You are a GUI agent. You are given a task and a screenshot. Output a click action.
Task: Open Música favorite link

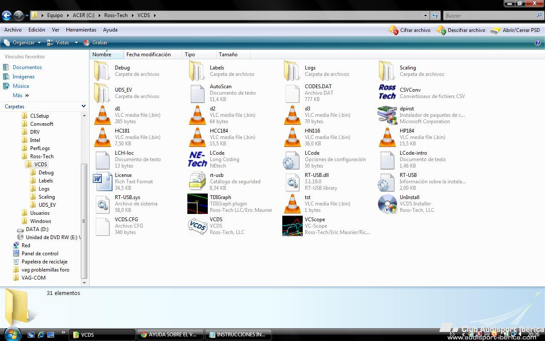(21, 86)
